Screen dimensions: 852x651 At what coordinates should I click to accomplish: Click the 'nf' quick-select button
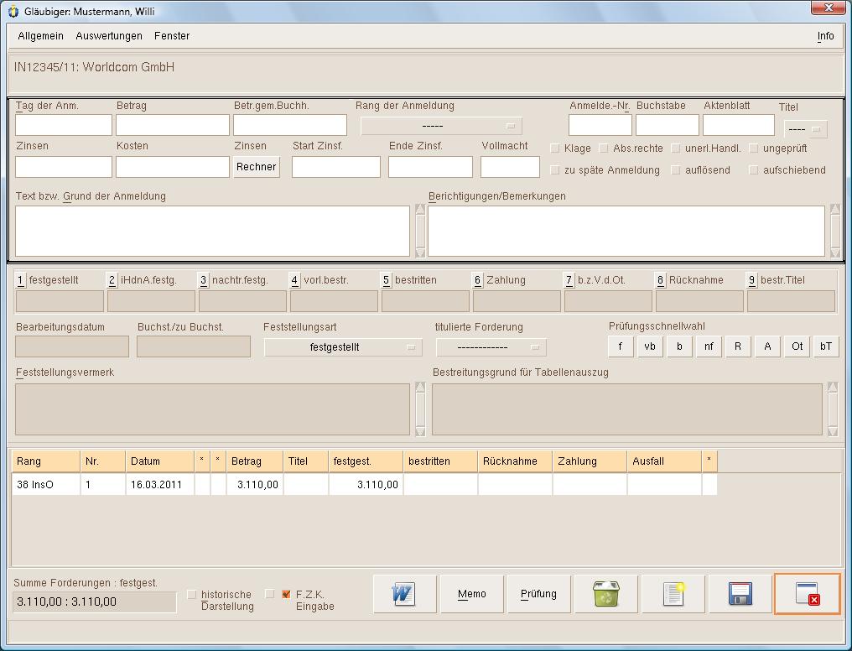tap(709, 346)
